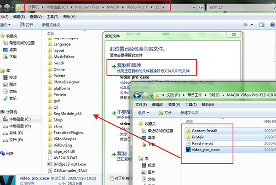The width and height of the screenshot is (276, 185).
Task: Click 打开 in front window toolbar
Action: click(x=165, y=113)
